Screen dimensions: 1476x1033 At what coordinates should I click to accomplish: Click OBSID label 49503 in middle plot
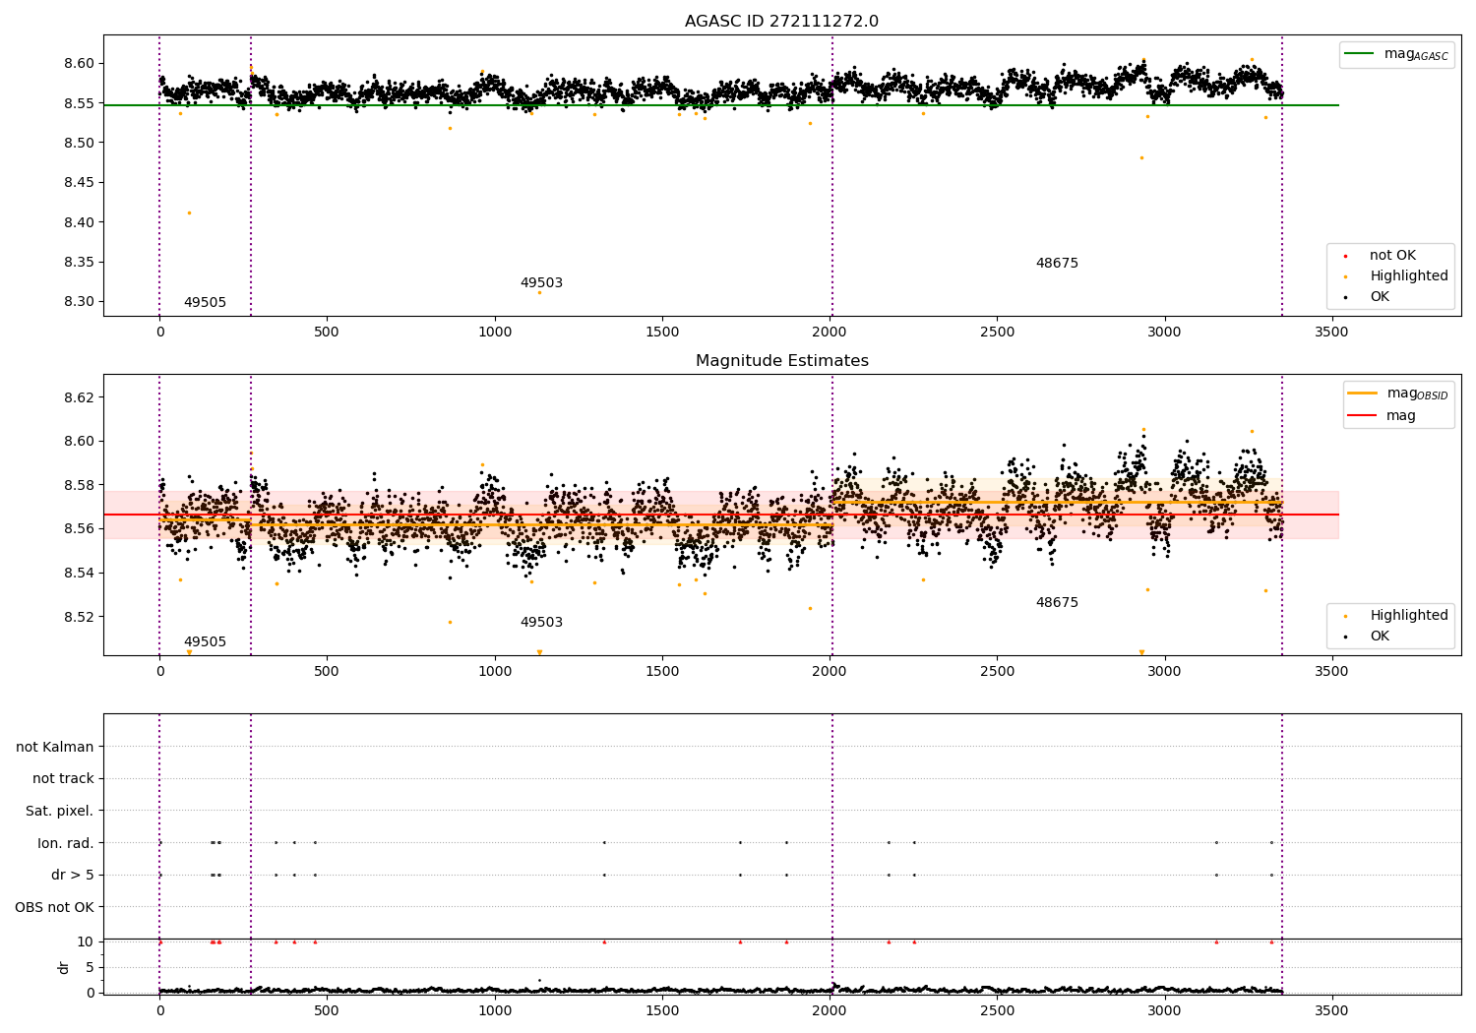coord(541,623)
